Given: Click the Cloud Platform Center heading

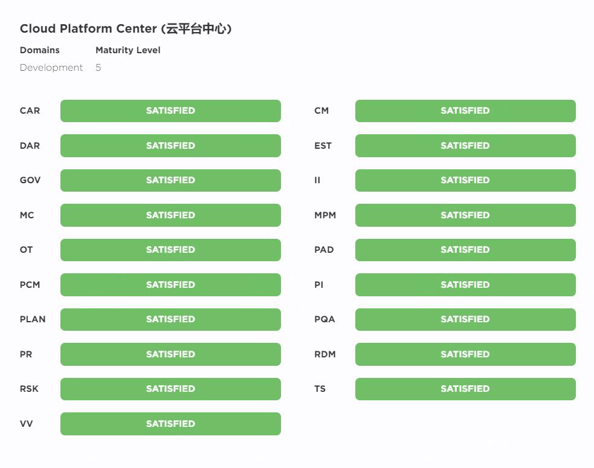Looking at the screenshot, I should (x=126, y=28).
